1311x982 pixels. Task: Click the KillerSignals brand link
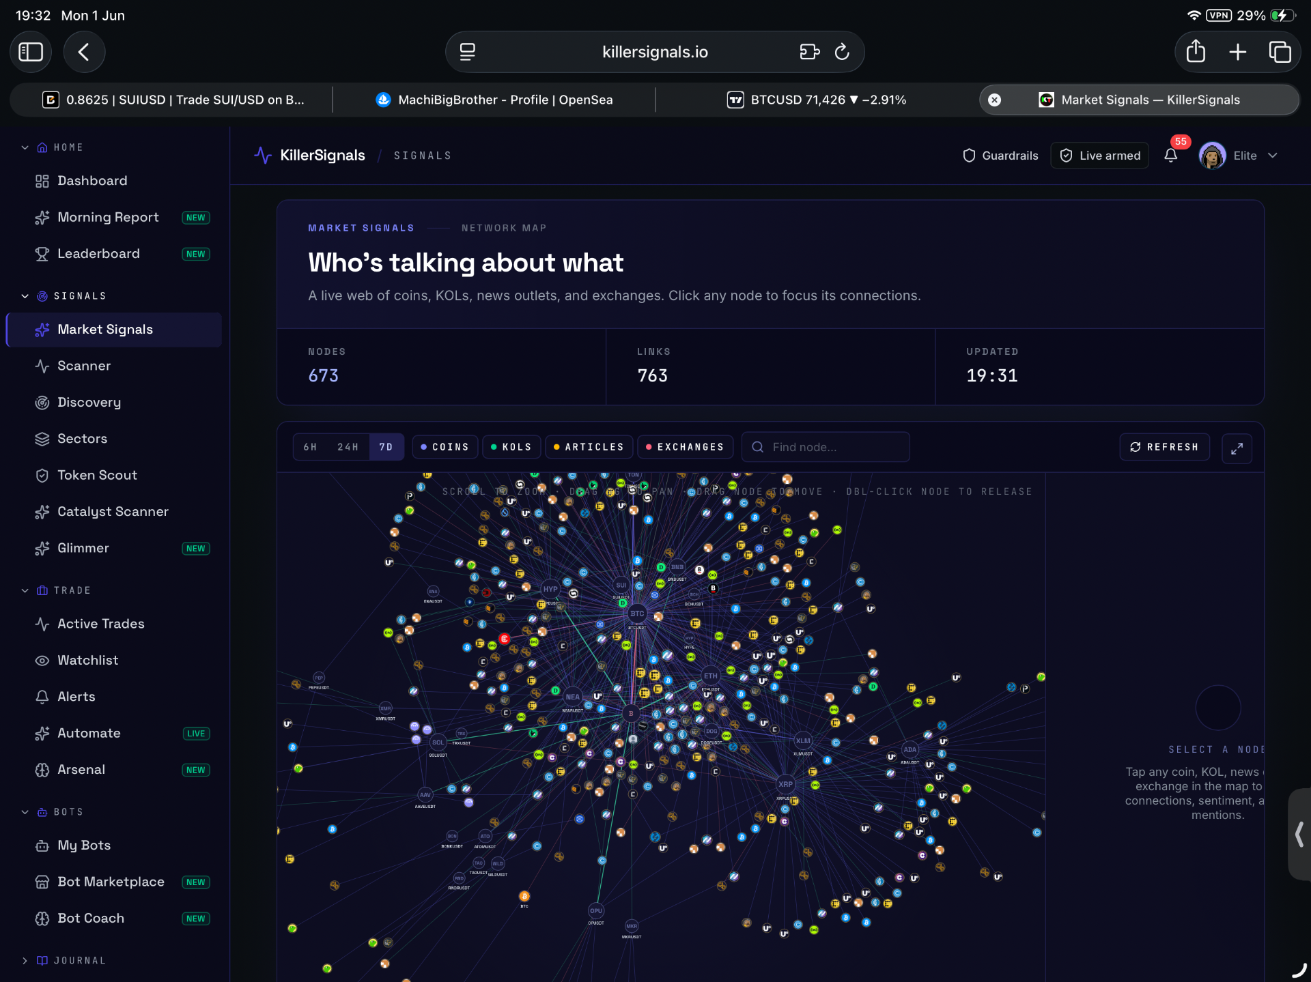322,156
